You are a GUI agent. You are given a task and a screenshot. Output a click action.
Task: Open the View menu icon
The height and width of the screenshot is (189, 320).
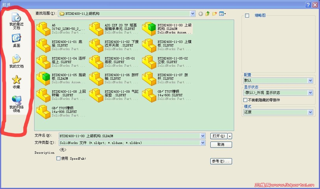[x=221, y=14]
